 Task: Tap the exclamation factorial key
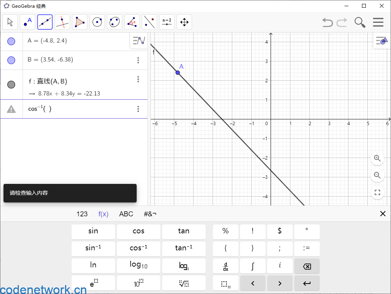click(x=253, y=232)
